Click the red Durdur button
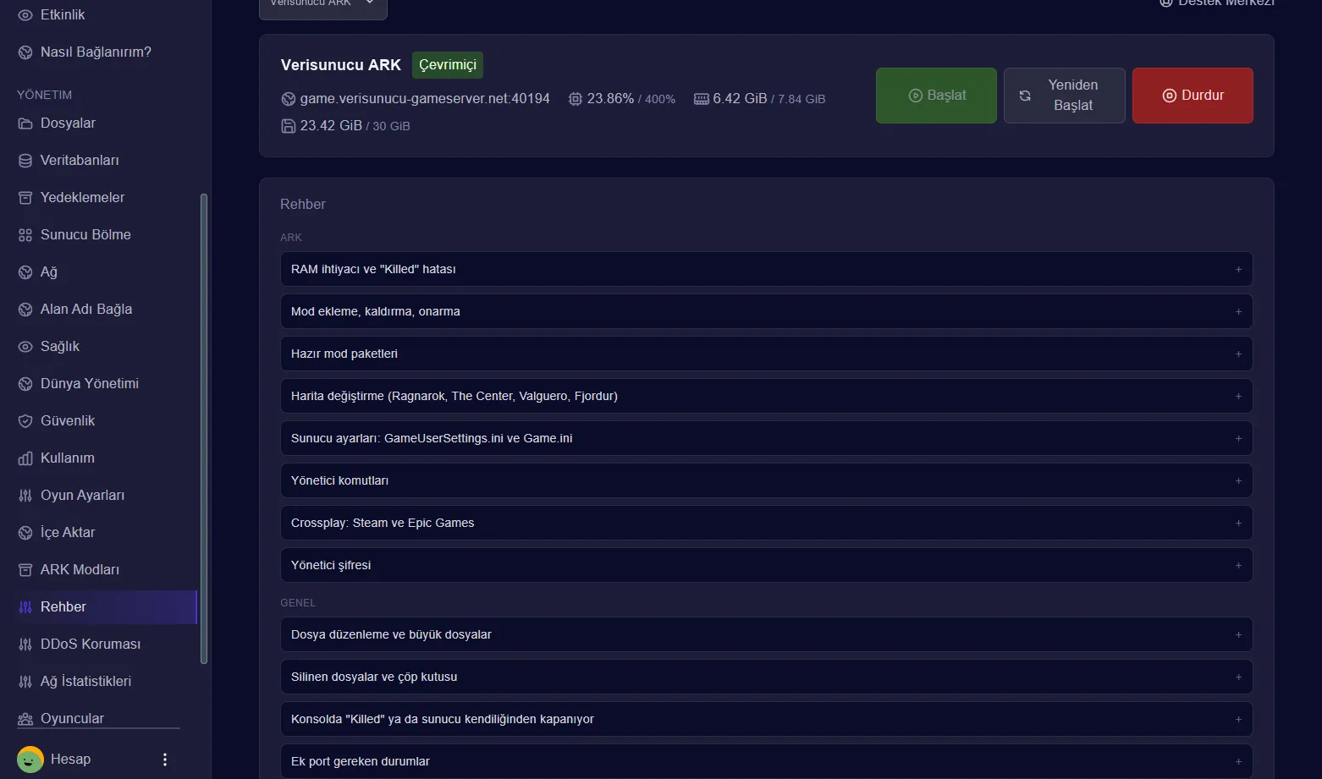Screen dimensions: 1322x779 [1193, 96]
